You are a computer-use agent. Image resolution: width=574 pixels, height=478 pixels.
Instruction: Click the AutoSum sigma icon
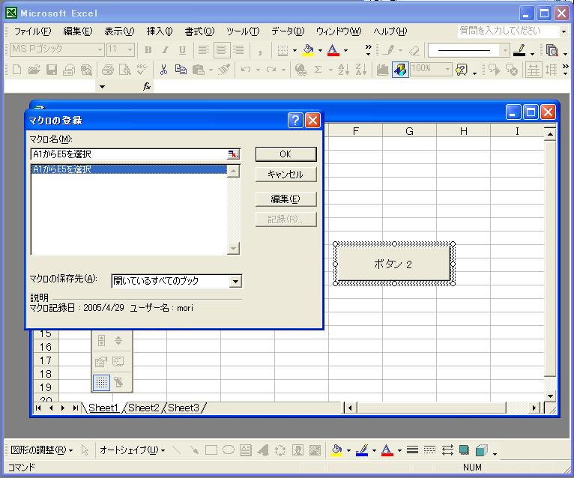pos(318,69)
